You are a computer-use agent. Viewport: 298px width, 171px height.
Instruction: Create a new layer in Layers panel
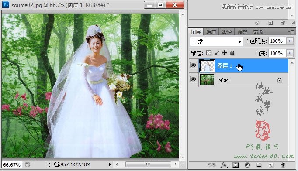coord(271,165)
